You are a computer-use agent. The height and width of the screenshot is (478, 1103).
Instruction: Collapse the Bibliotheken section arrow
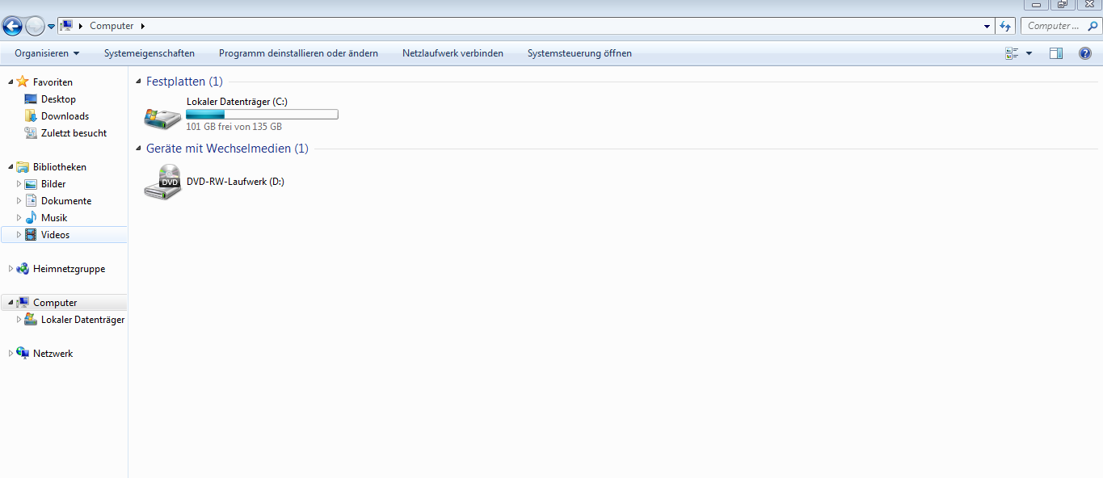pyautogui.click(x=11, y=167)
